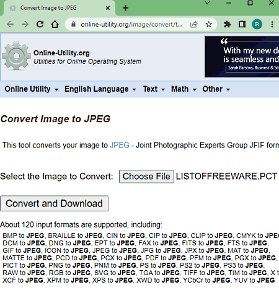
Task: Open the Extensions puzzle icon
Action: [227, 24]
